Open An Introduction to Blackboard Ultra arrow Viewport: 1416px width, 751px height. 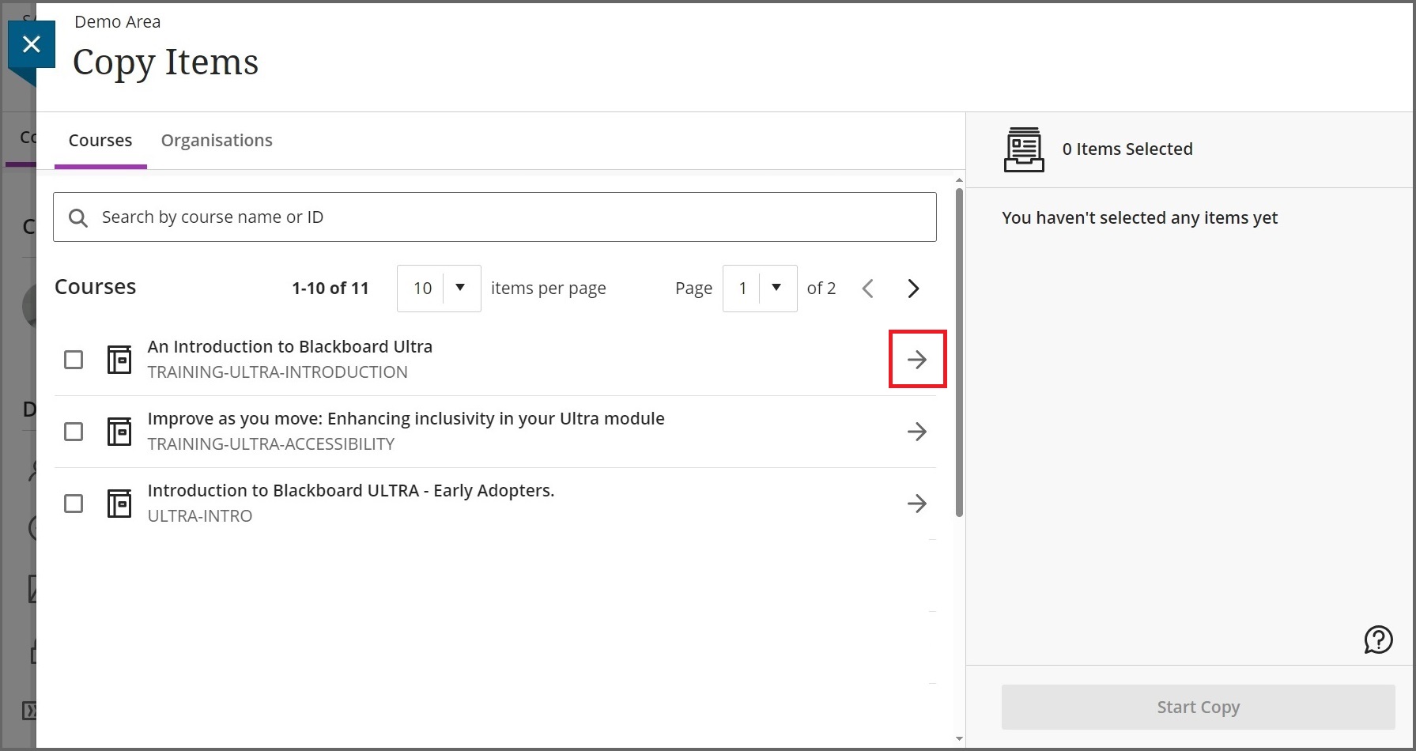916,360
